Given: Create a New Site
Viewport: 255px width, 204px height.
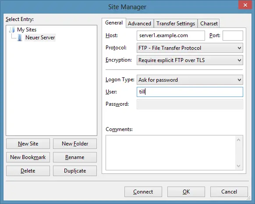Looking at the screenshot, I should tap(28, 144).
